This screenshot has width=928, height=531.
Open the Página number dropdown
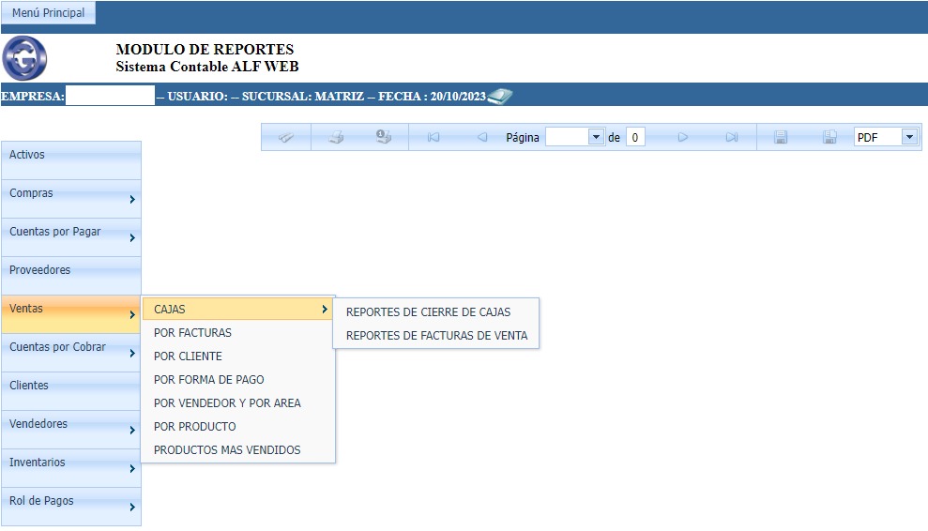click(595, 137)
